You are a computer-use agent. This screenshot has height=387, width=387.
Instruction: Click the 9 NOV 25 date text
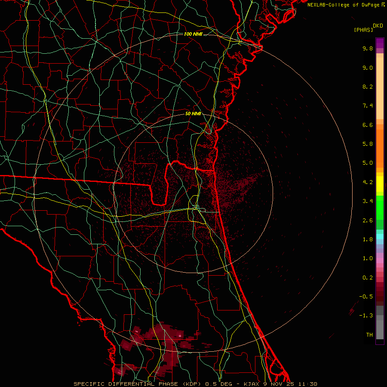279,384
